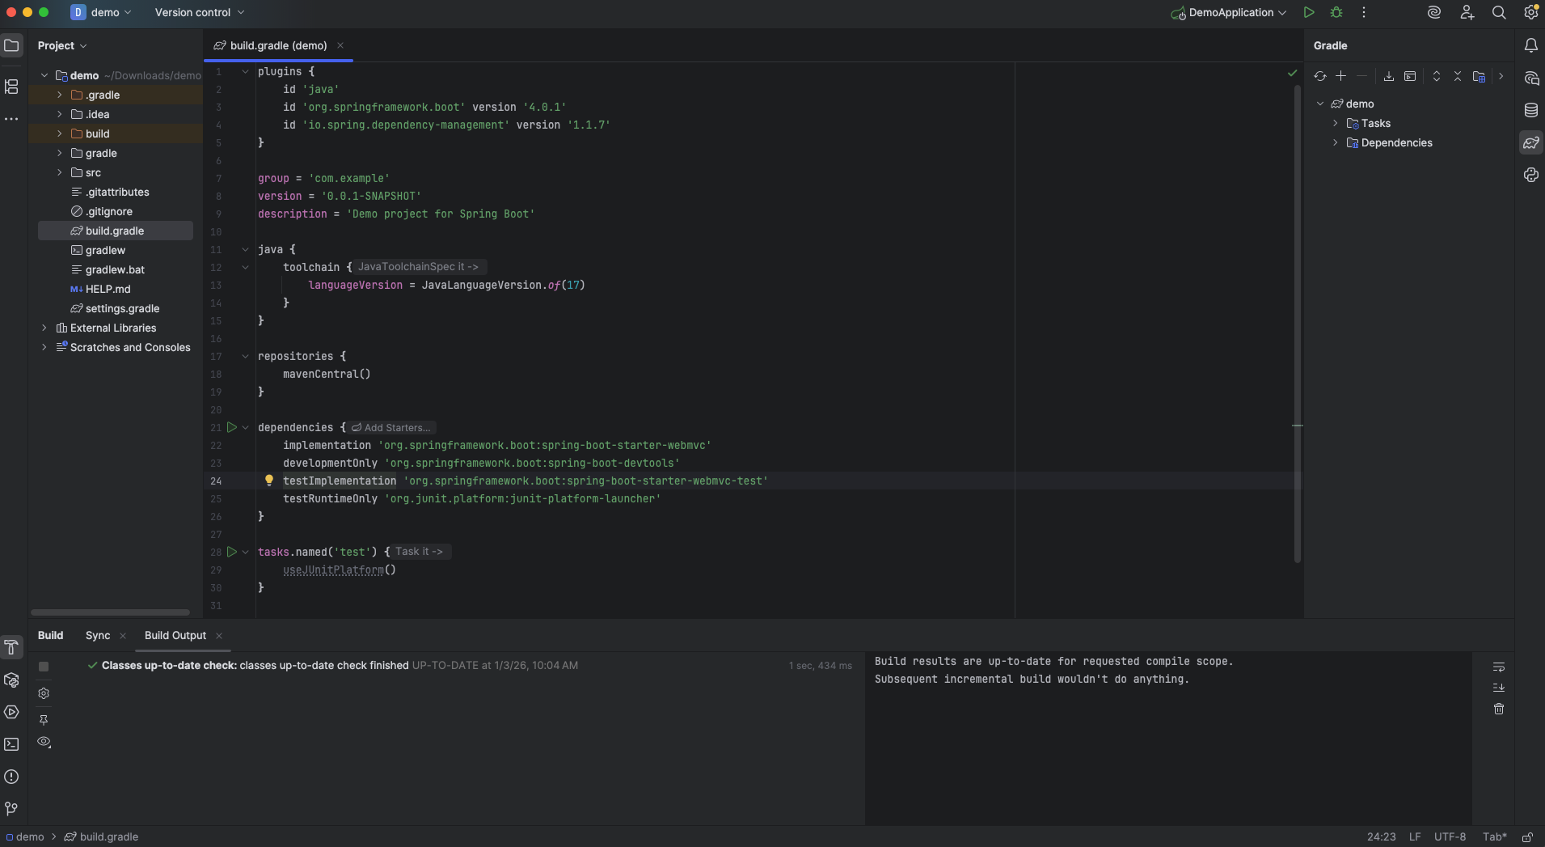Open the Project tool window icon
Screen dimensions: 1545x847
click(11, 45)
